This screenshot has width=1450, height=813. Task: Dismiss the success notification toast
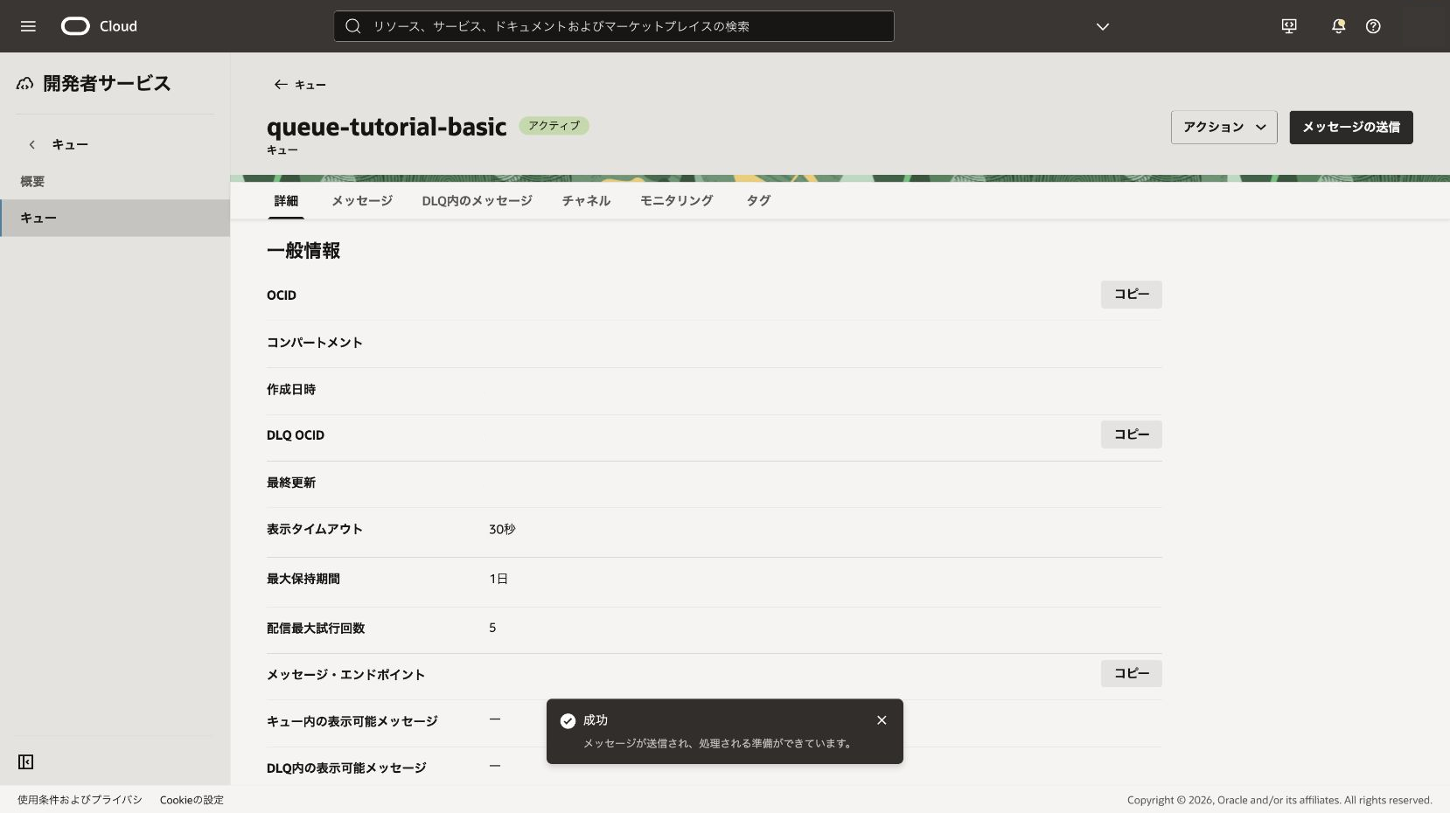882,720
